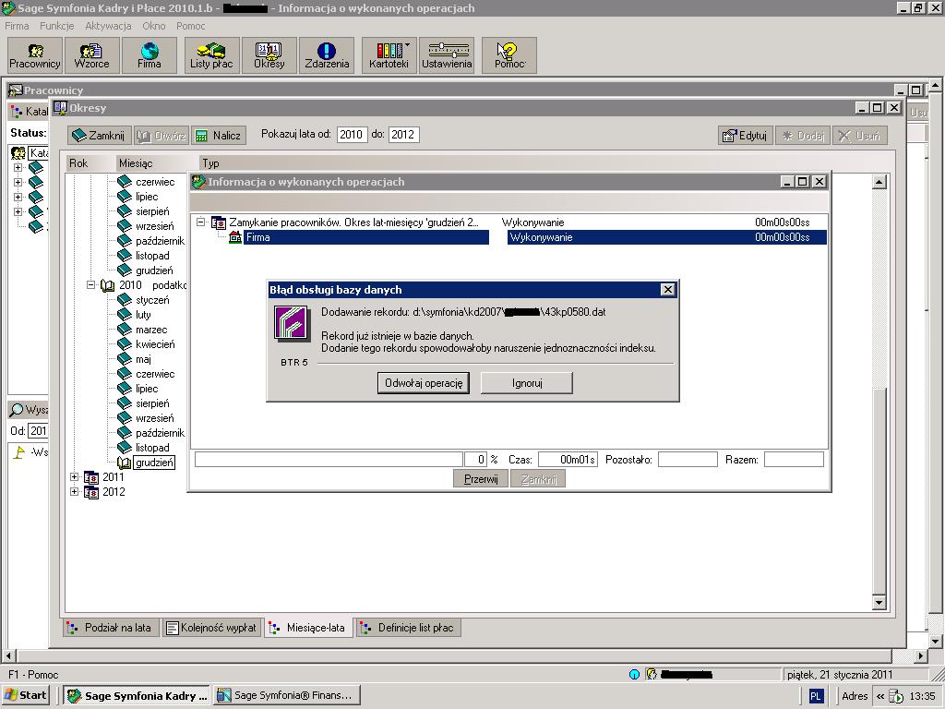Screen dimensions: 945x709
Task: Open the Pomoc menu in menu bar
Action: [x=190, y=26]
